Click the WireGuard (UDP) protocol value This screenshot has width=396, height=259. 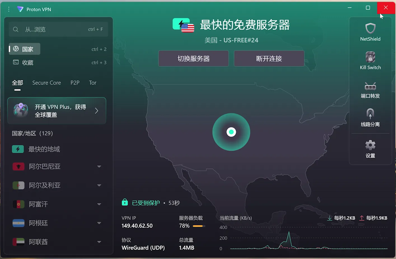click(143, 248)
